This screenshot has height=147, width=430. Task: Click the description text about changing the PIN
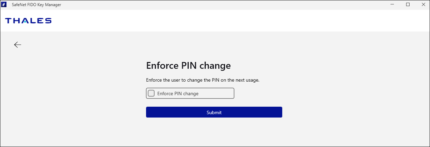tap(203, 80)
